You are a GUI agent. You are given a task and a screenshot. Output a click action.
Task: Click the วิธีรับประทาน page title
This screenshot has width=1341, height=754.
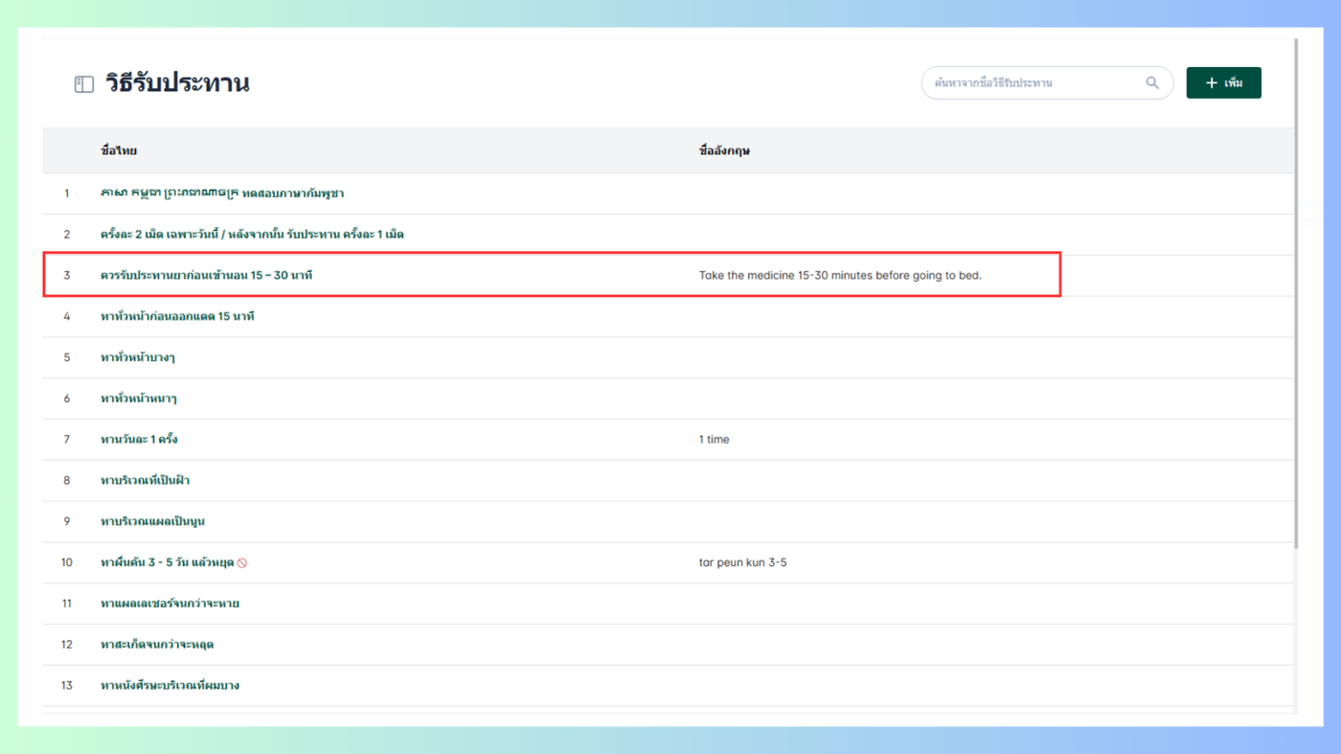pos(177,83)
